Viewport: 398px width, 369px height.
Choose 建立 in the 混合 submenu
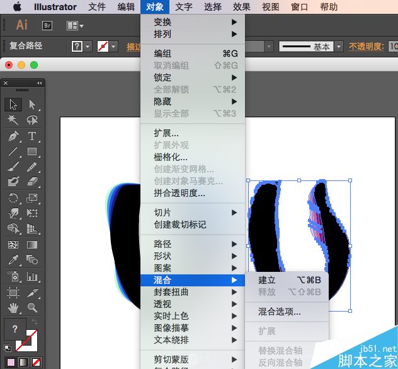click(287, 280)
